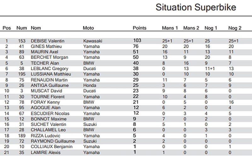
Task: Select the Num column header
Action: click(x=21, y=28)
